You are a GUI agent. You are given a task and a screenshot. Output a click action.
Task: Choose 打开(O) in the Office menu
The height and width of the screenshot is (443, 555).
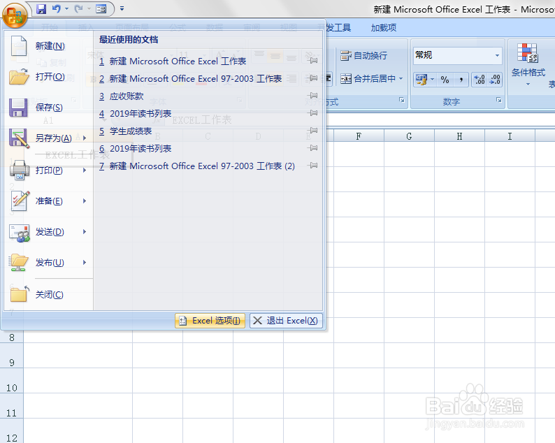[x=48, y=77]
